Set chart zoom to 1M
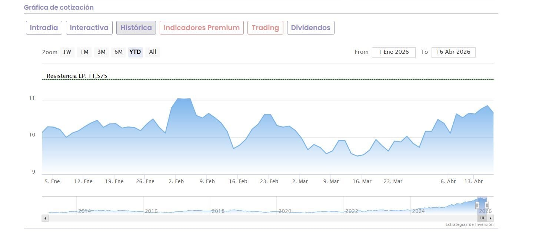Screen dimensions: 549x237 [x=84, y=52]
